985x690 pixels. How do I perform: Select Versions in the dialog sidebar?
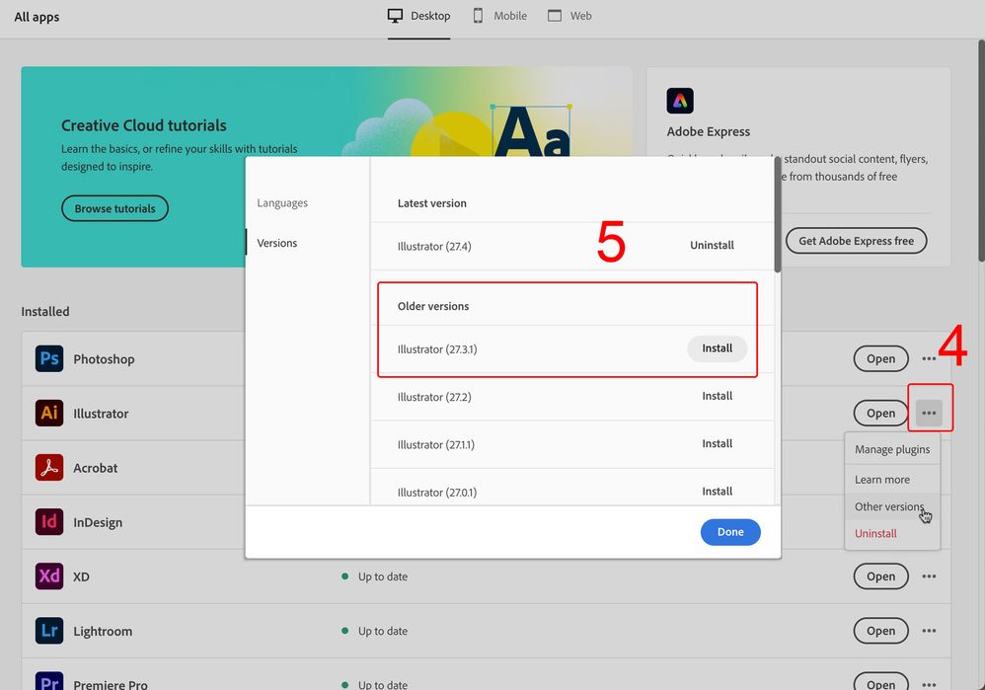click(277, 243)
